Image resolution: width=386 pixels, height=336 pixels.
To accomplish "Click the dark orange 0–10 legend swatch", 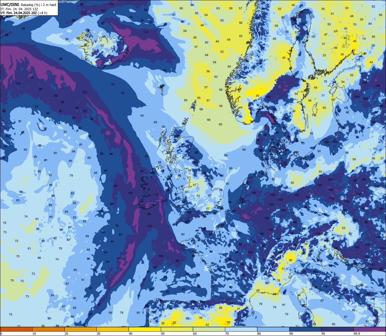I will 16,329.
